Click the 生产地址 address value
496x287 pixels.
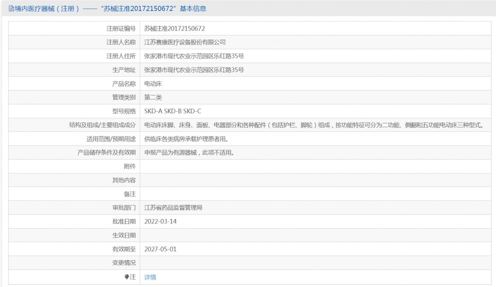point(194,70)
